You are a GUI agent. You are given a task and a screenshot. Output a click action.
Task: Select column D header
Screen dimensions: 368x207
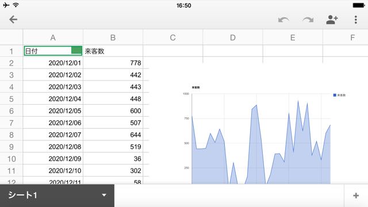point(232,37)
